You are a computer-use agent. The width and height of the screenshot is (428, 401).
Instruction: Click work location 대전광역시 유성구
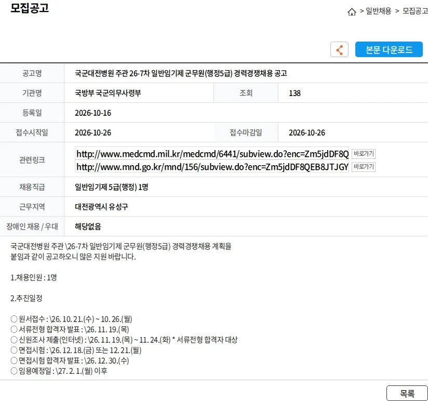(101, 207)
